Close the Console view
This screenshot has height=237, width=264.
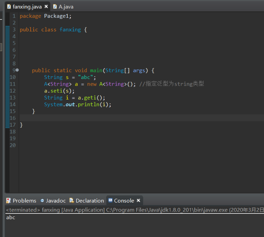coord(139,201)
